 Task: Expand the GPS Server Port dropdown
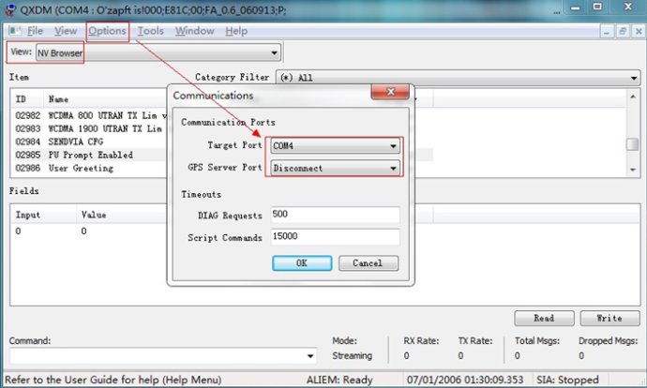[393, 168]
